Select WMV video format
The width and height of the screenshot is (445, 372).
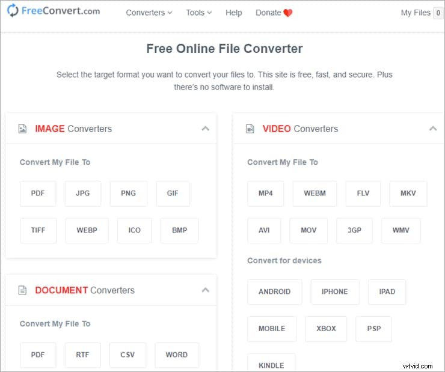point(400,231)
